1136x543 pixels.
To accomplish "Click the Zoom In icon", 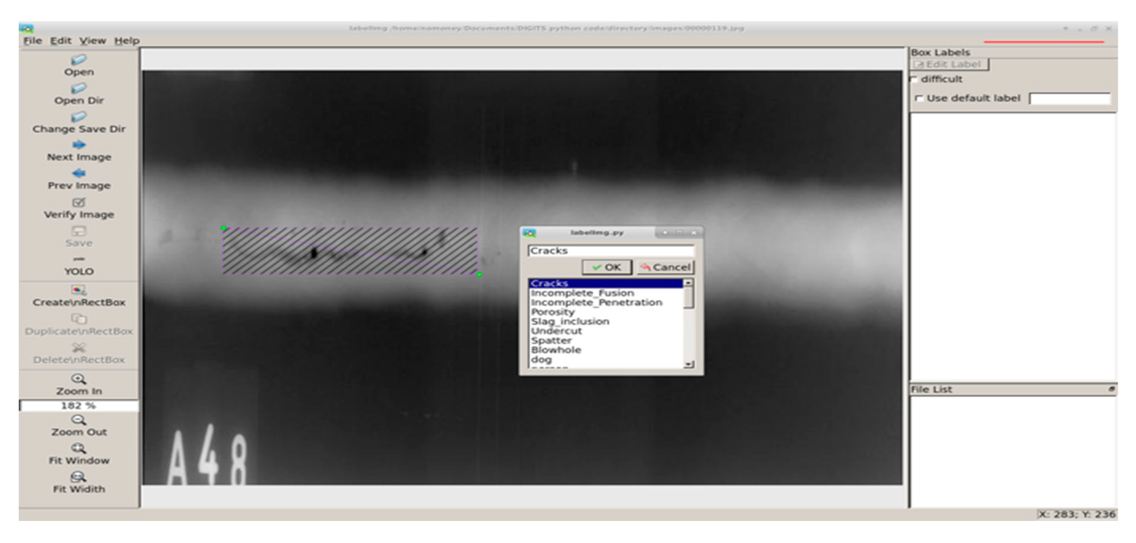I will pyautogui.click(x=78, y=380).
